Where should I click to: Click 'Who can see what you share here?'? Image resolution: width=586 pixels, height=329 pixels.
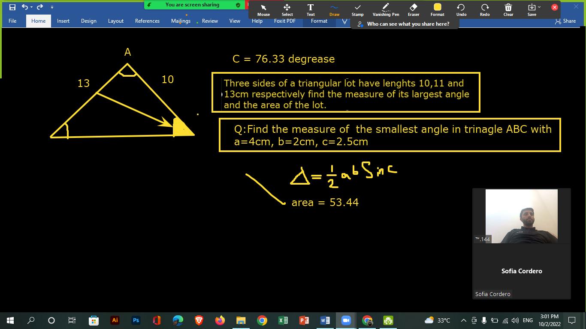(x=408, y=24)
